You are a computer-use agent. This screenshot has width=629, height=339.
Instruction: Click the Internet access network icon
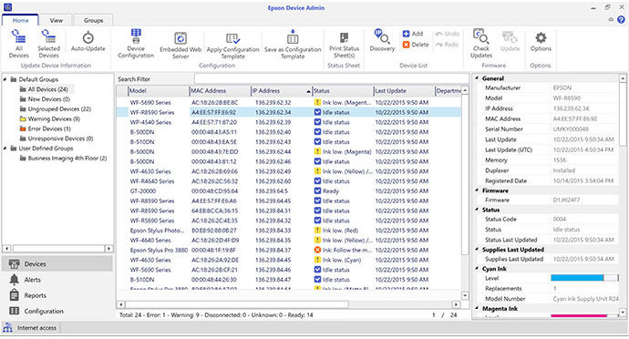point(7,328)
